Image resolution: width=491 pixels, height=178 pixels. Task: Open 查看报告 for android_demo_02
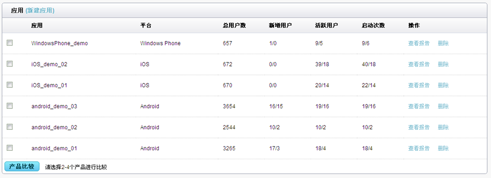tap(418, 128)
